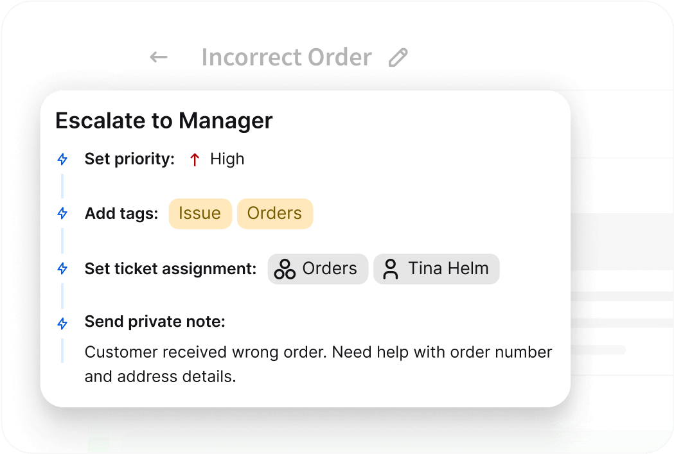This screenshot has width=674, height=454.
Task: Select the pencil edit icon next to Incorrect Order
Action: coord(398,57)
